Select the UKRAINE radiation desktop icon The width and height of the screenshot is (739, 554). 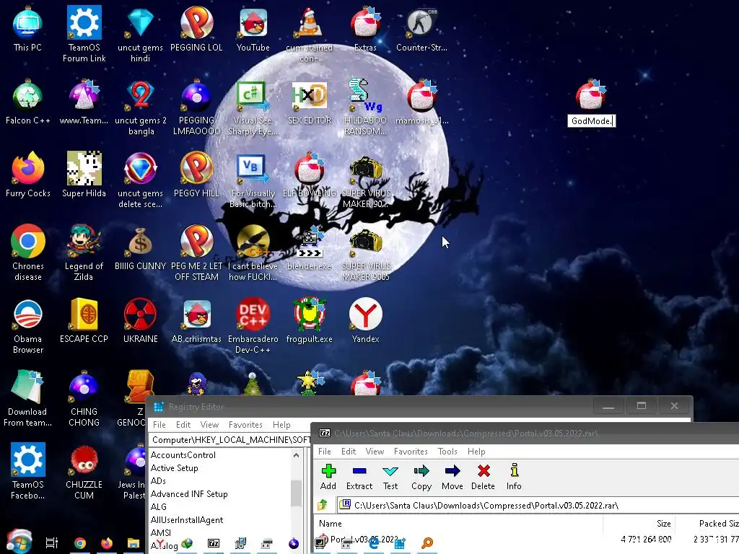click(141, 320)
